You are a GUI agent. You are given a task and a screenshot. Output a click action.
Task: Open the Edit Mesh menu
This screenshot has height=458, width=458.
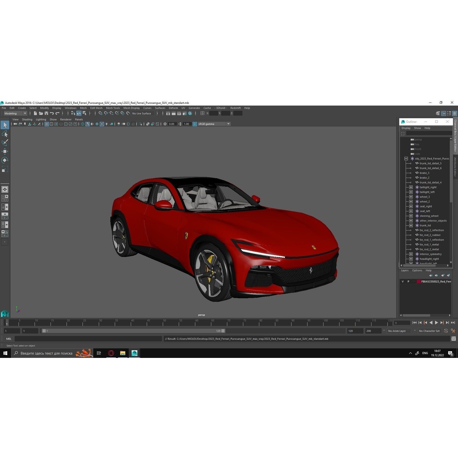pos(96,108)
